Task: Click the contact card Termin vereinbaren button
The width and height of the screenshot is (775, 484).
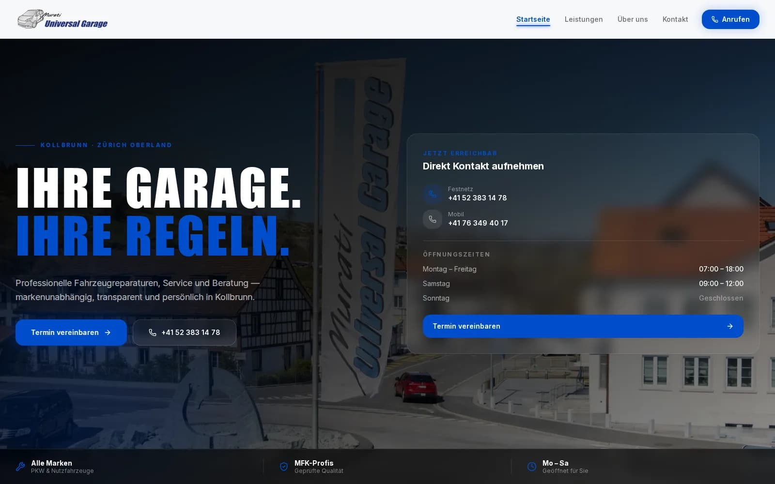Action: coord(583,326)
